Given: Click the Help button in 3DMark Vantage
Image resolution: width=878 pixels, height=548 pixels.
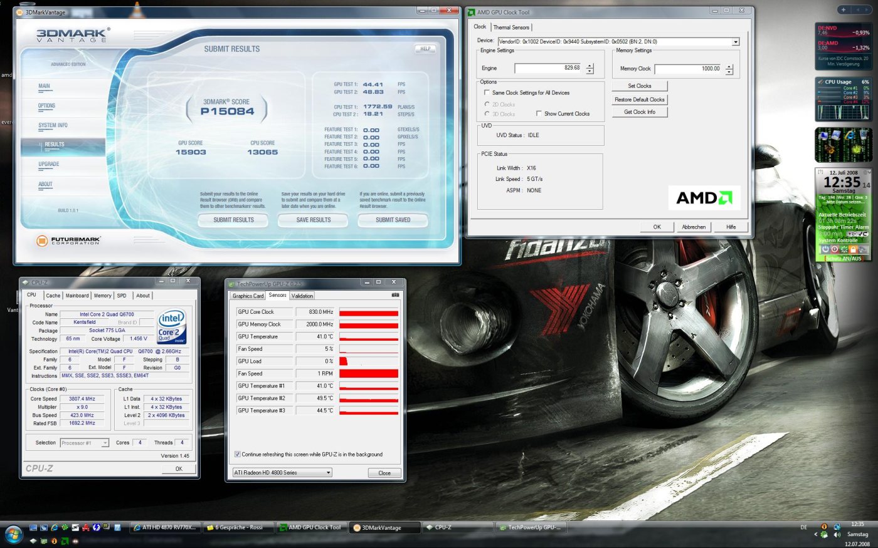Looking at the screenshot, I should [x=425, y=48].
